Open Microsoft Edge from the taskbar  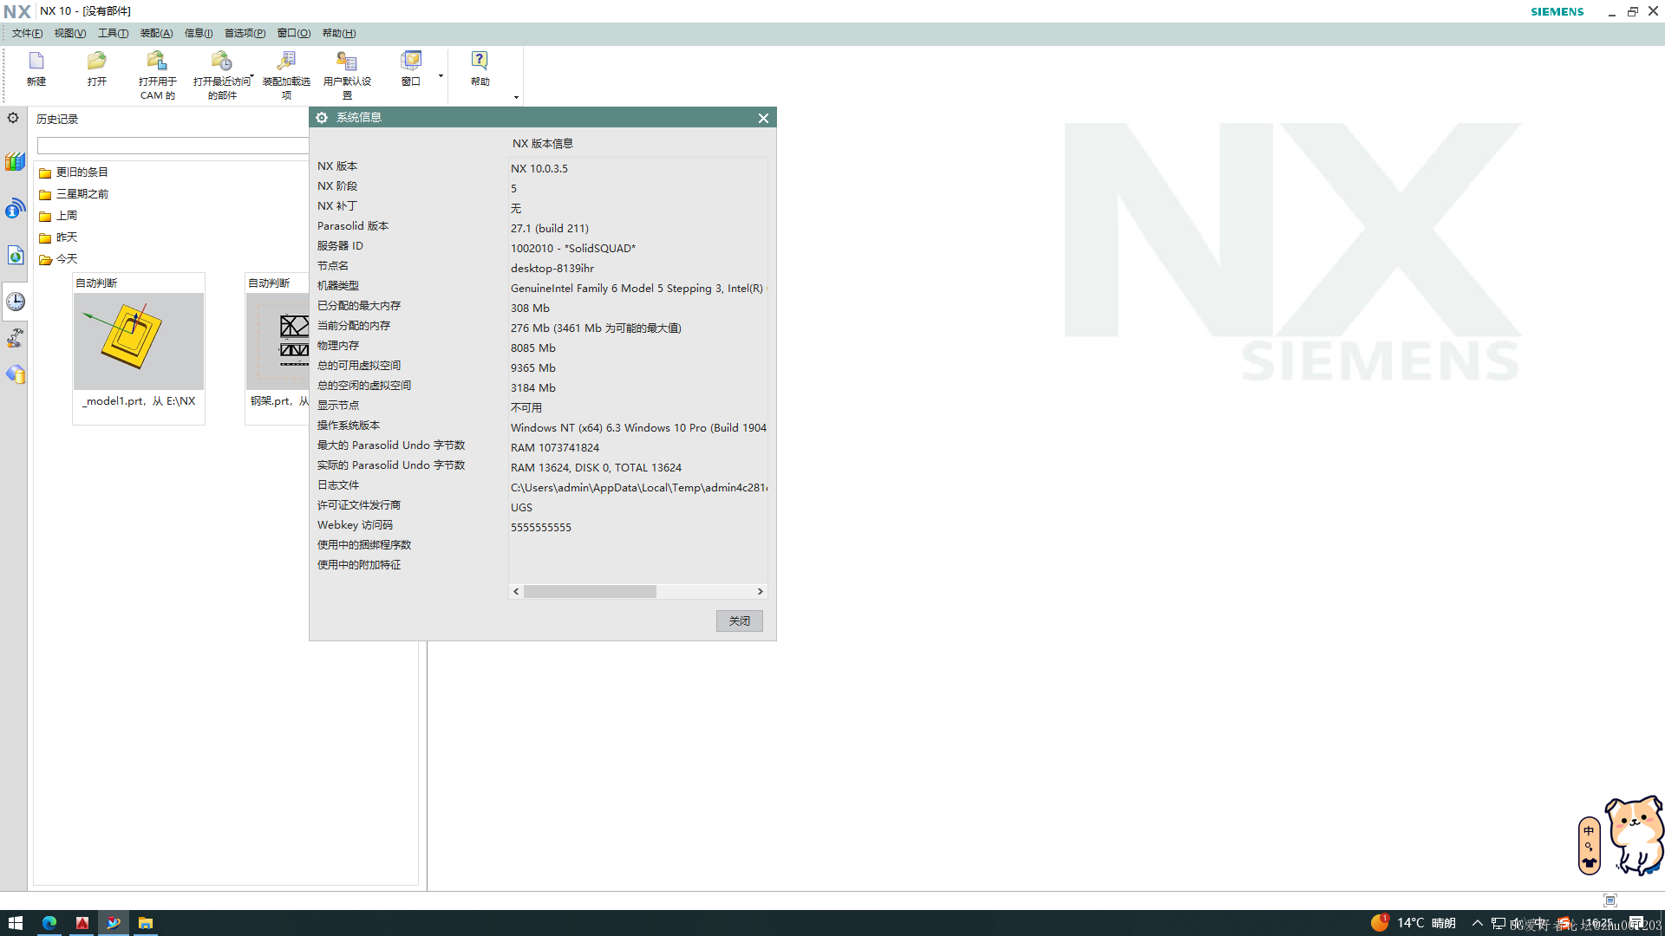(49, 923)
